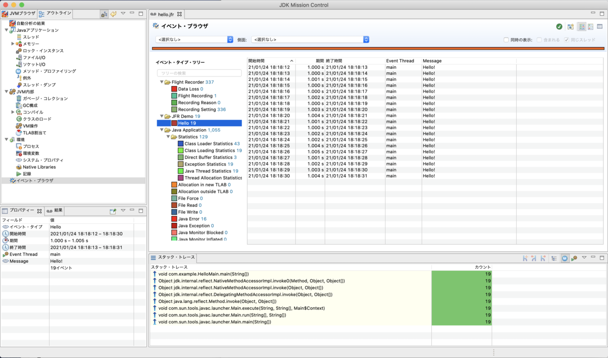Image resolution: width=608 pixels, height=358 pixels.
Task: Click the Data Loss red color swatch
Action: pos(174,89)
